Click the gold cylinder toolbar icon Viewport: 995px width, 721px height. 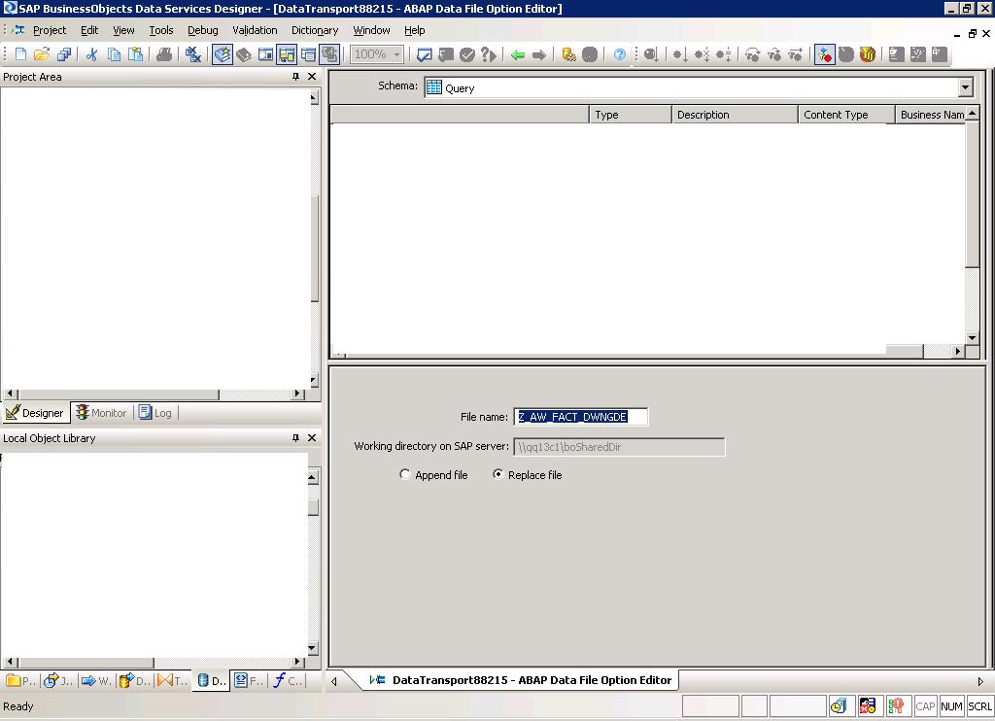[868, 54]
